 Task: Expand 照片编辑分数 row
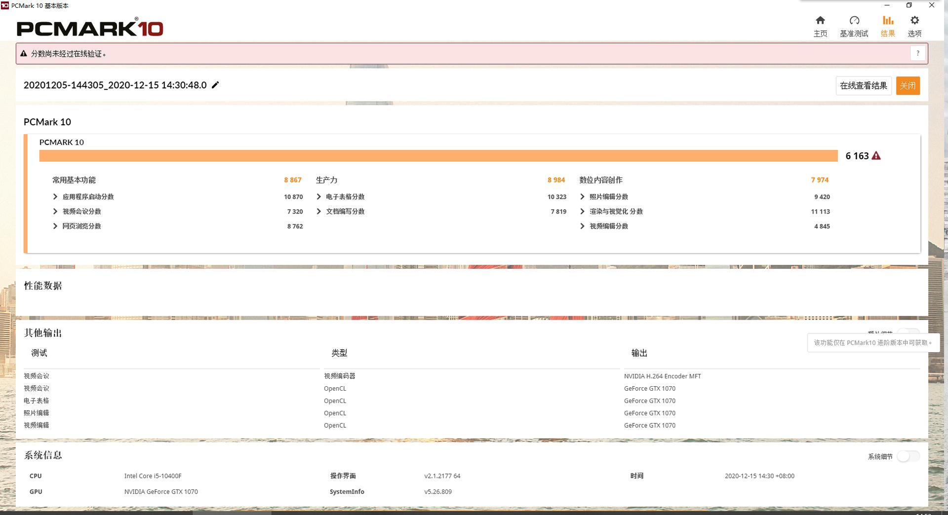583,197
